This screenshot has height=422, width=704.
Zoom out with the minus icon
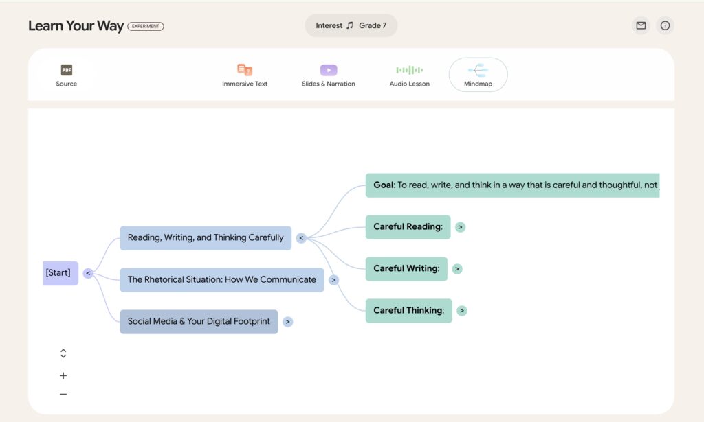coord(63,395)
